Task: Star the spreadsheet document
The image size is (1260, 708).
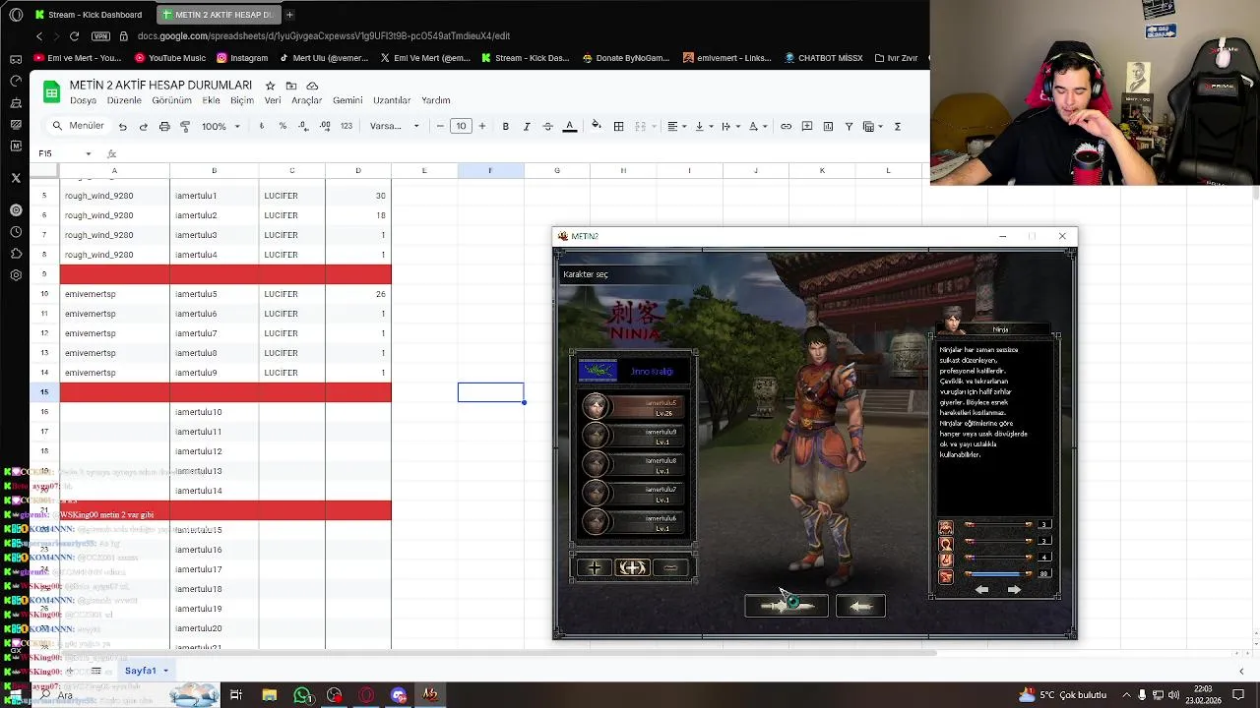Action: (x=270, y=86)
